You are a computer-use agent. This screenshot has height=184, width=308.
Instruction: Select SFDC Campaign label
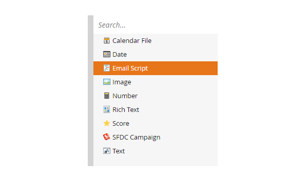[x=137, y=137]
